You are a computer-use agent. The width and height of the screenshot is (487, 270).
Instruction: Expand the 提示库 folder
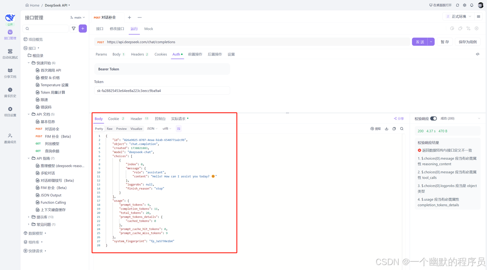coord(29,217)
